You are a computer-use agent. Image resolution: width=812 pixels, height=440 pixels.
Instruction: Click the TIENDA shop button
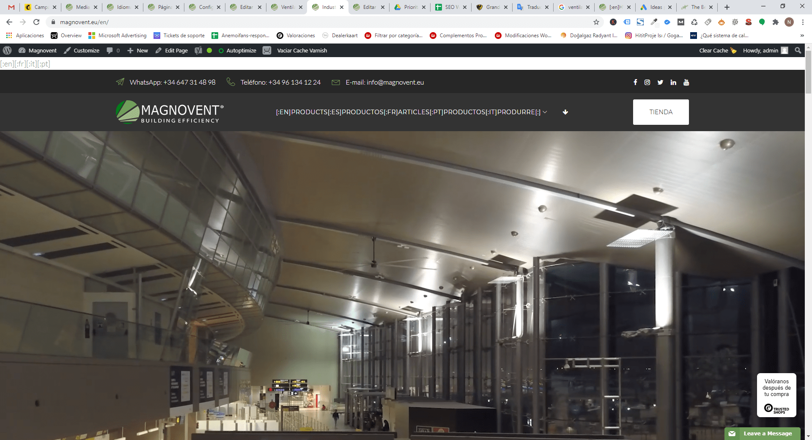[661, 112]
